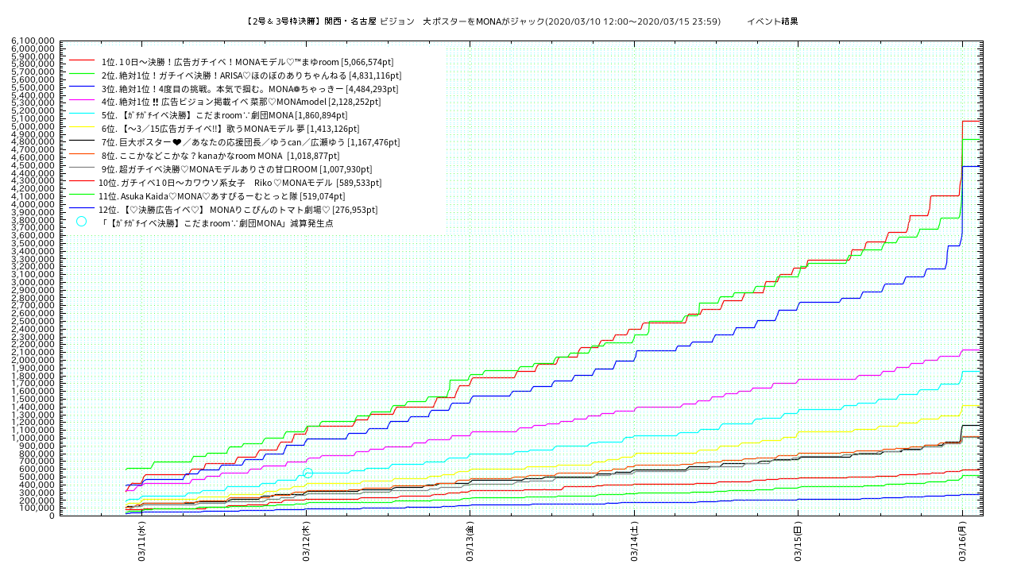1017x572 pixels.
Task: Click the blue line swatch for 3位
Action: click(82, 87)
